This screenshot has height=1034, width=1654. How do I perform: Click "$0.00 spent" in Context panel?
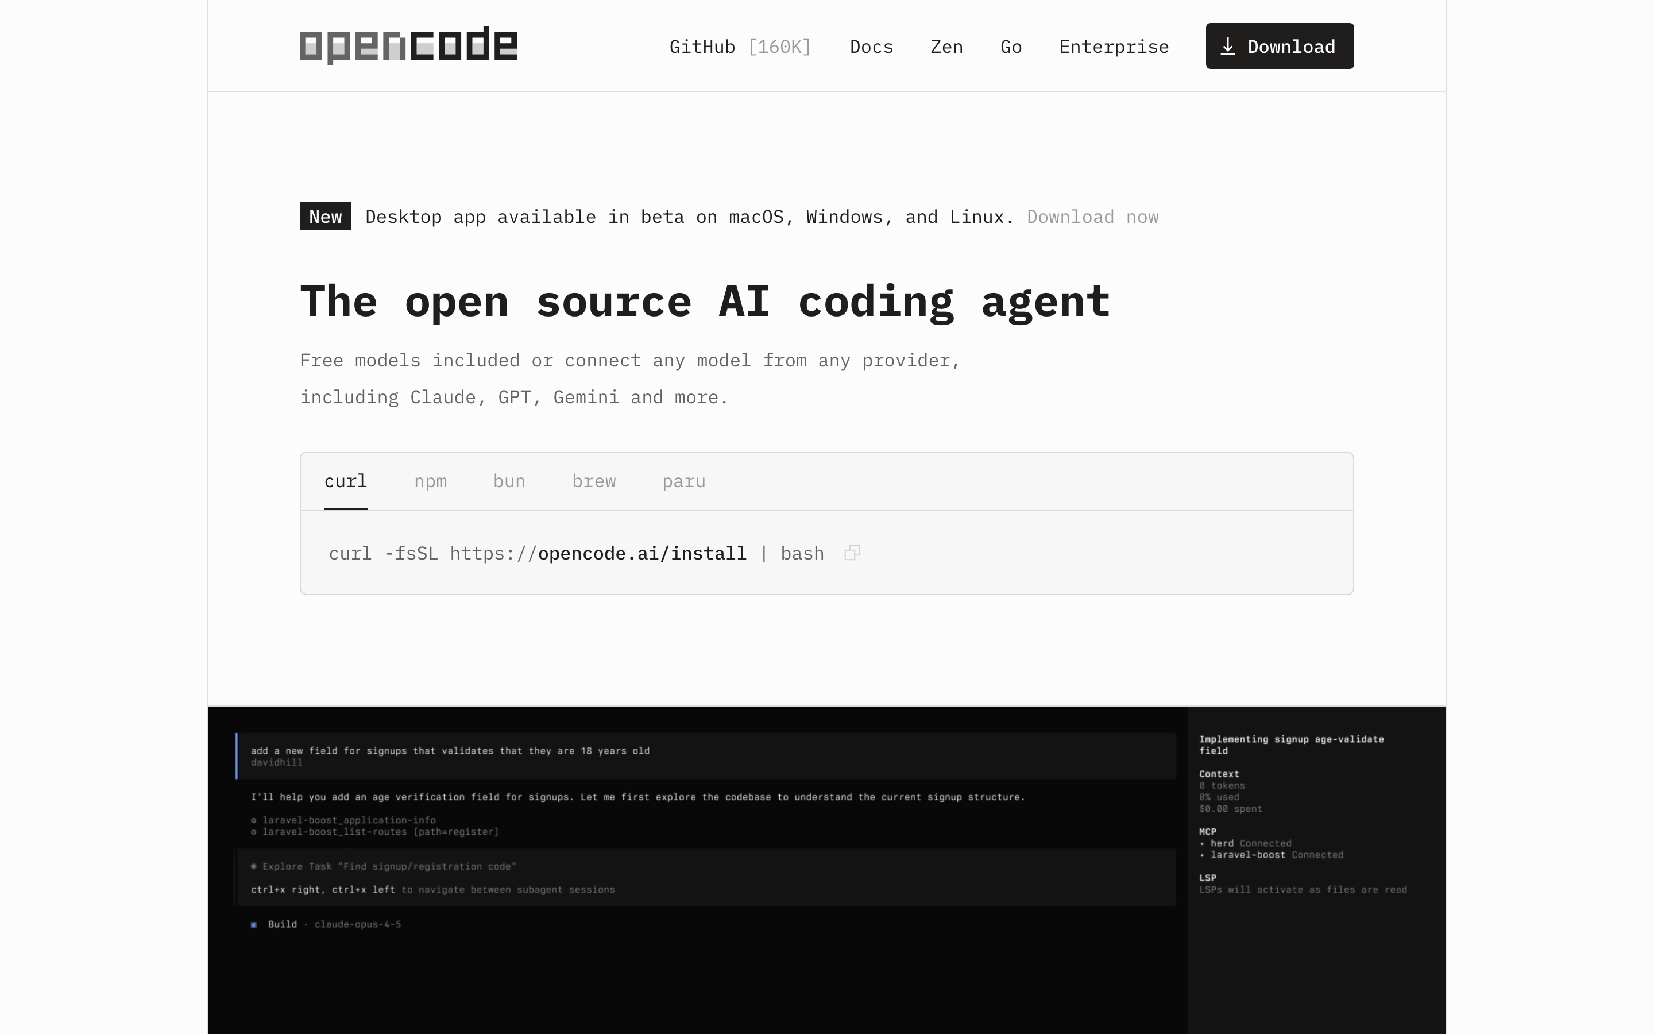point(1230,808)
